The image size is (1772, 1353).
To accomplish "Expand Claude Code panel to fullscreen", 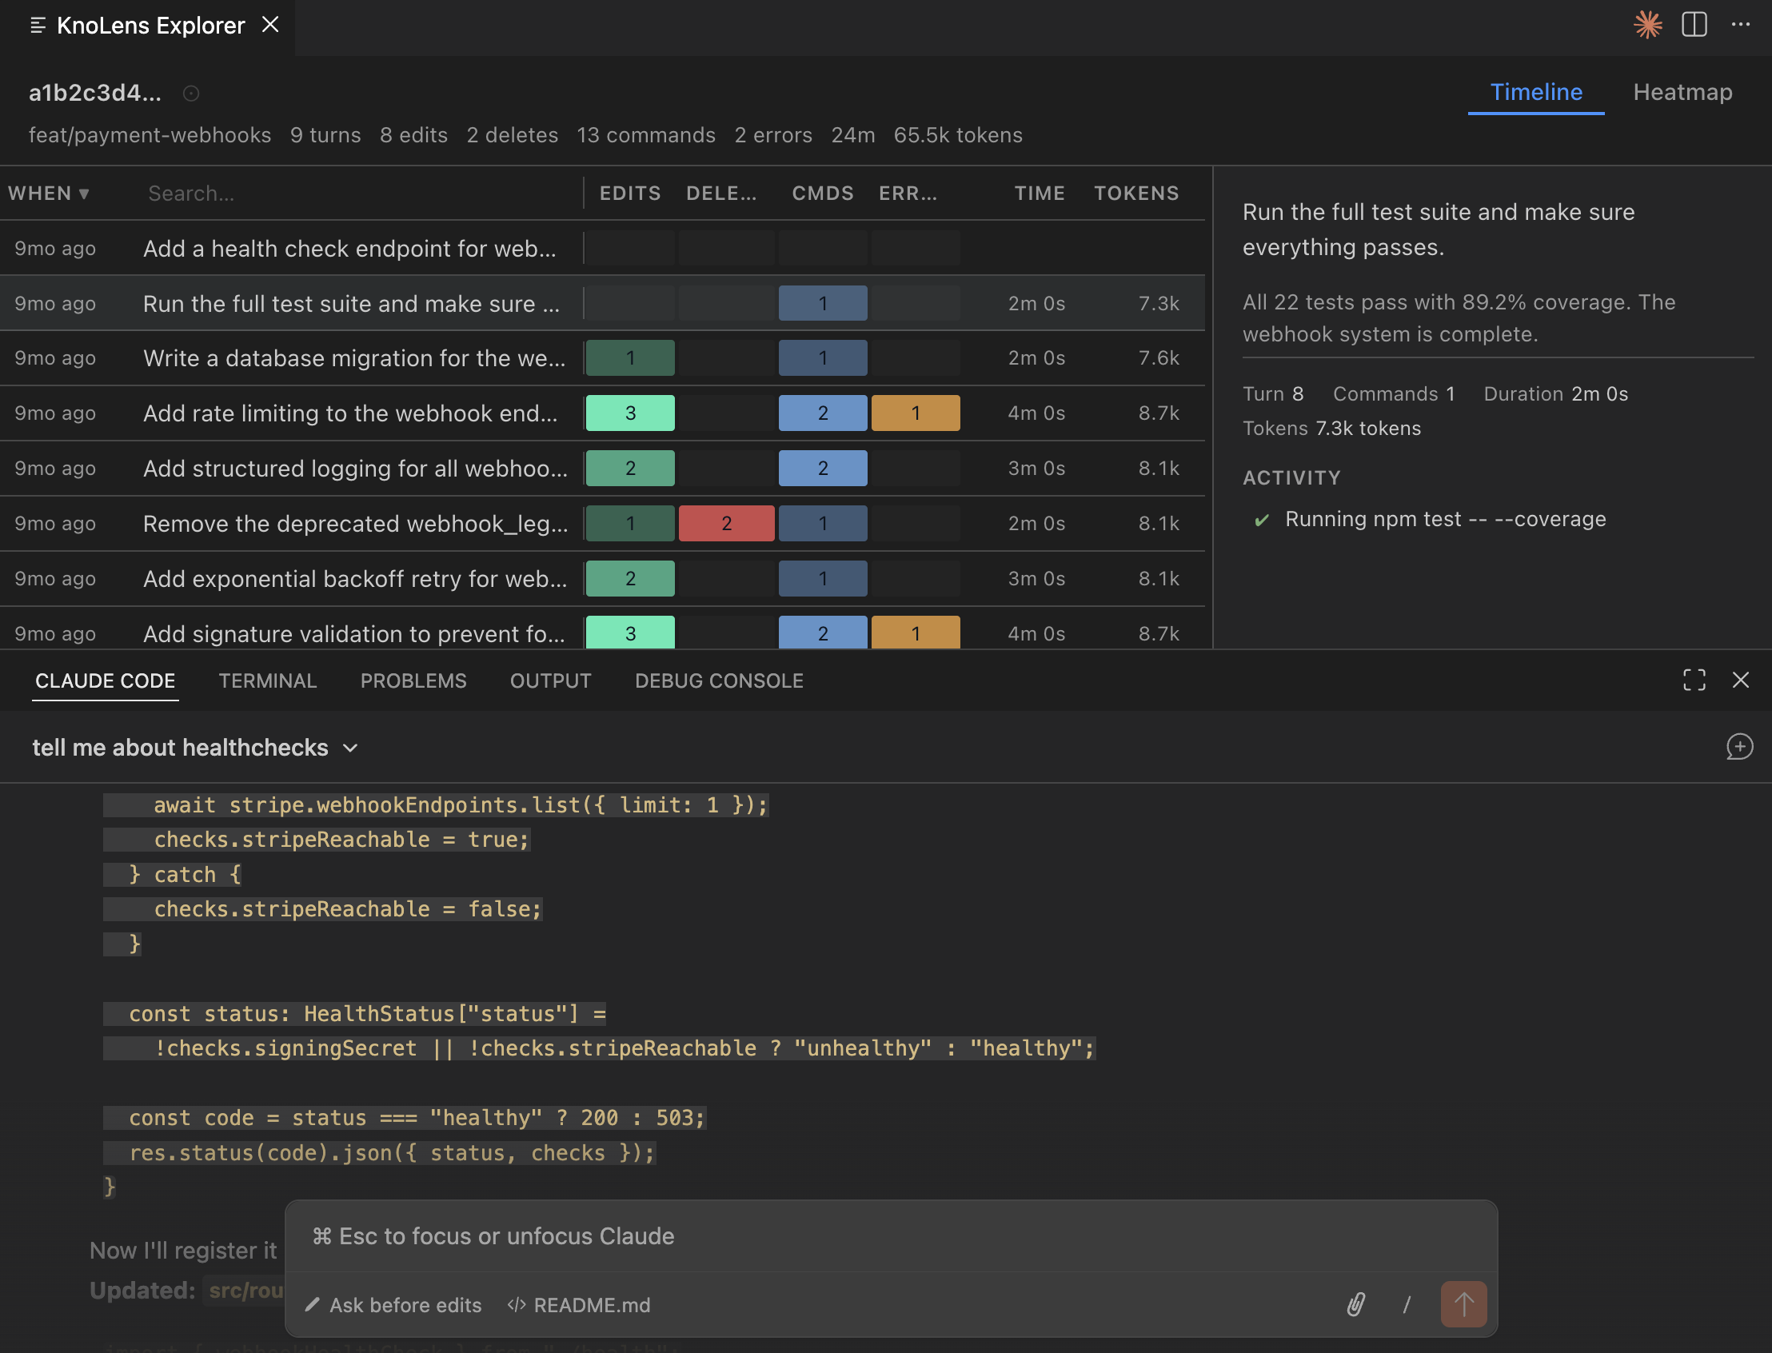I will (x=1694, y=680).
